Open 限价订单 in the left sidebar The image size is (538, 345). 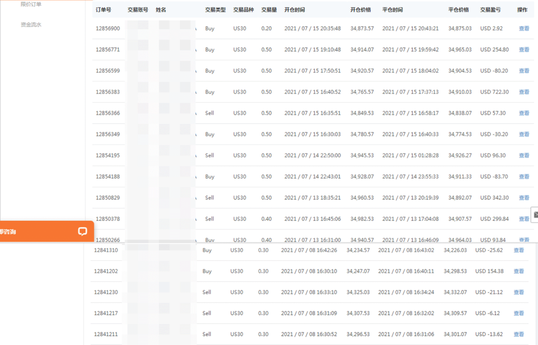31,5
